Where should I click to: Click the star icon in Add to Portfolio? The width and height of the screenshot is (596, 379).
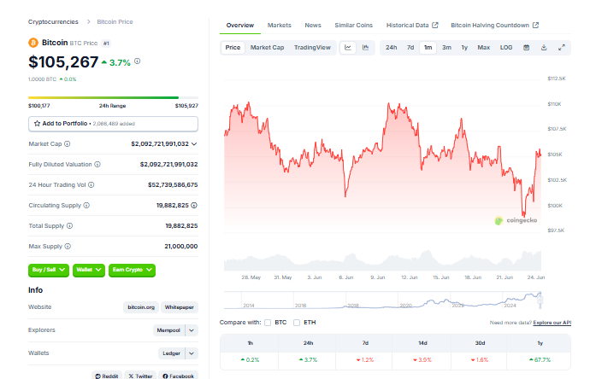tap(38, 124)
